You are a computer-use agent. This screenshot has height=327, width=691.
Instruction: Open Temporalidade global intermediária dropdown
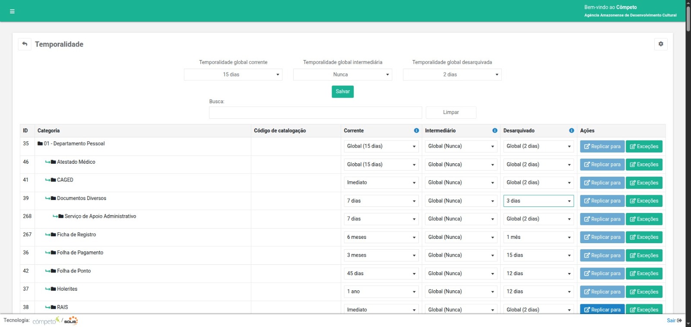pos(342,75)
